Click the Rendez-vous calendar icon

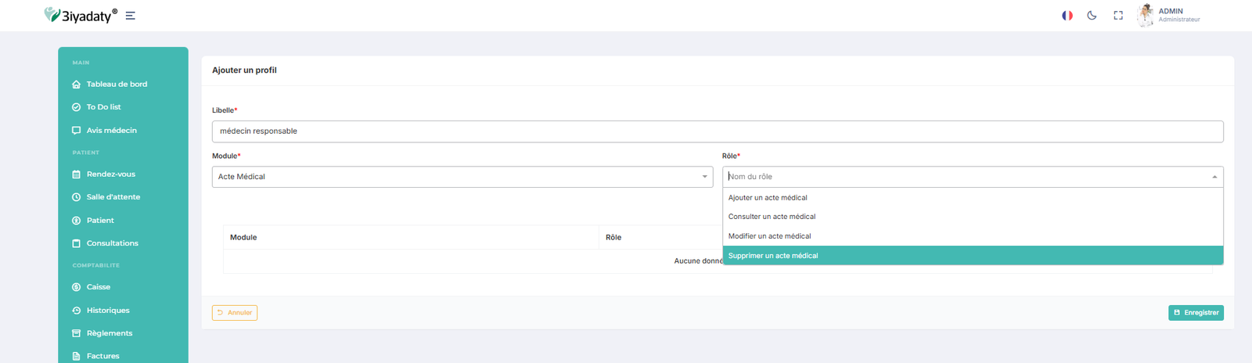(76, 174)
